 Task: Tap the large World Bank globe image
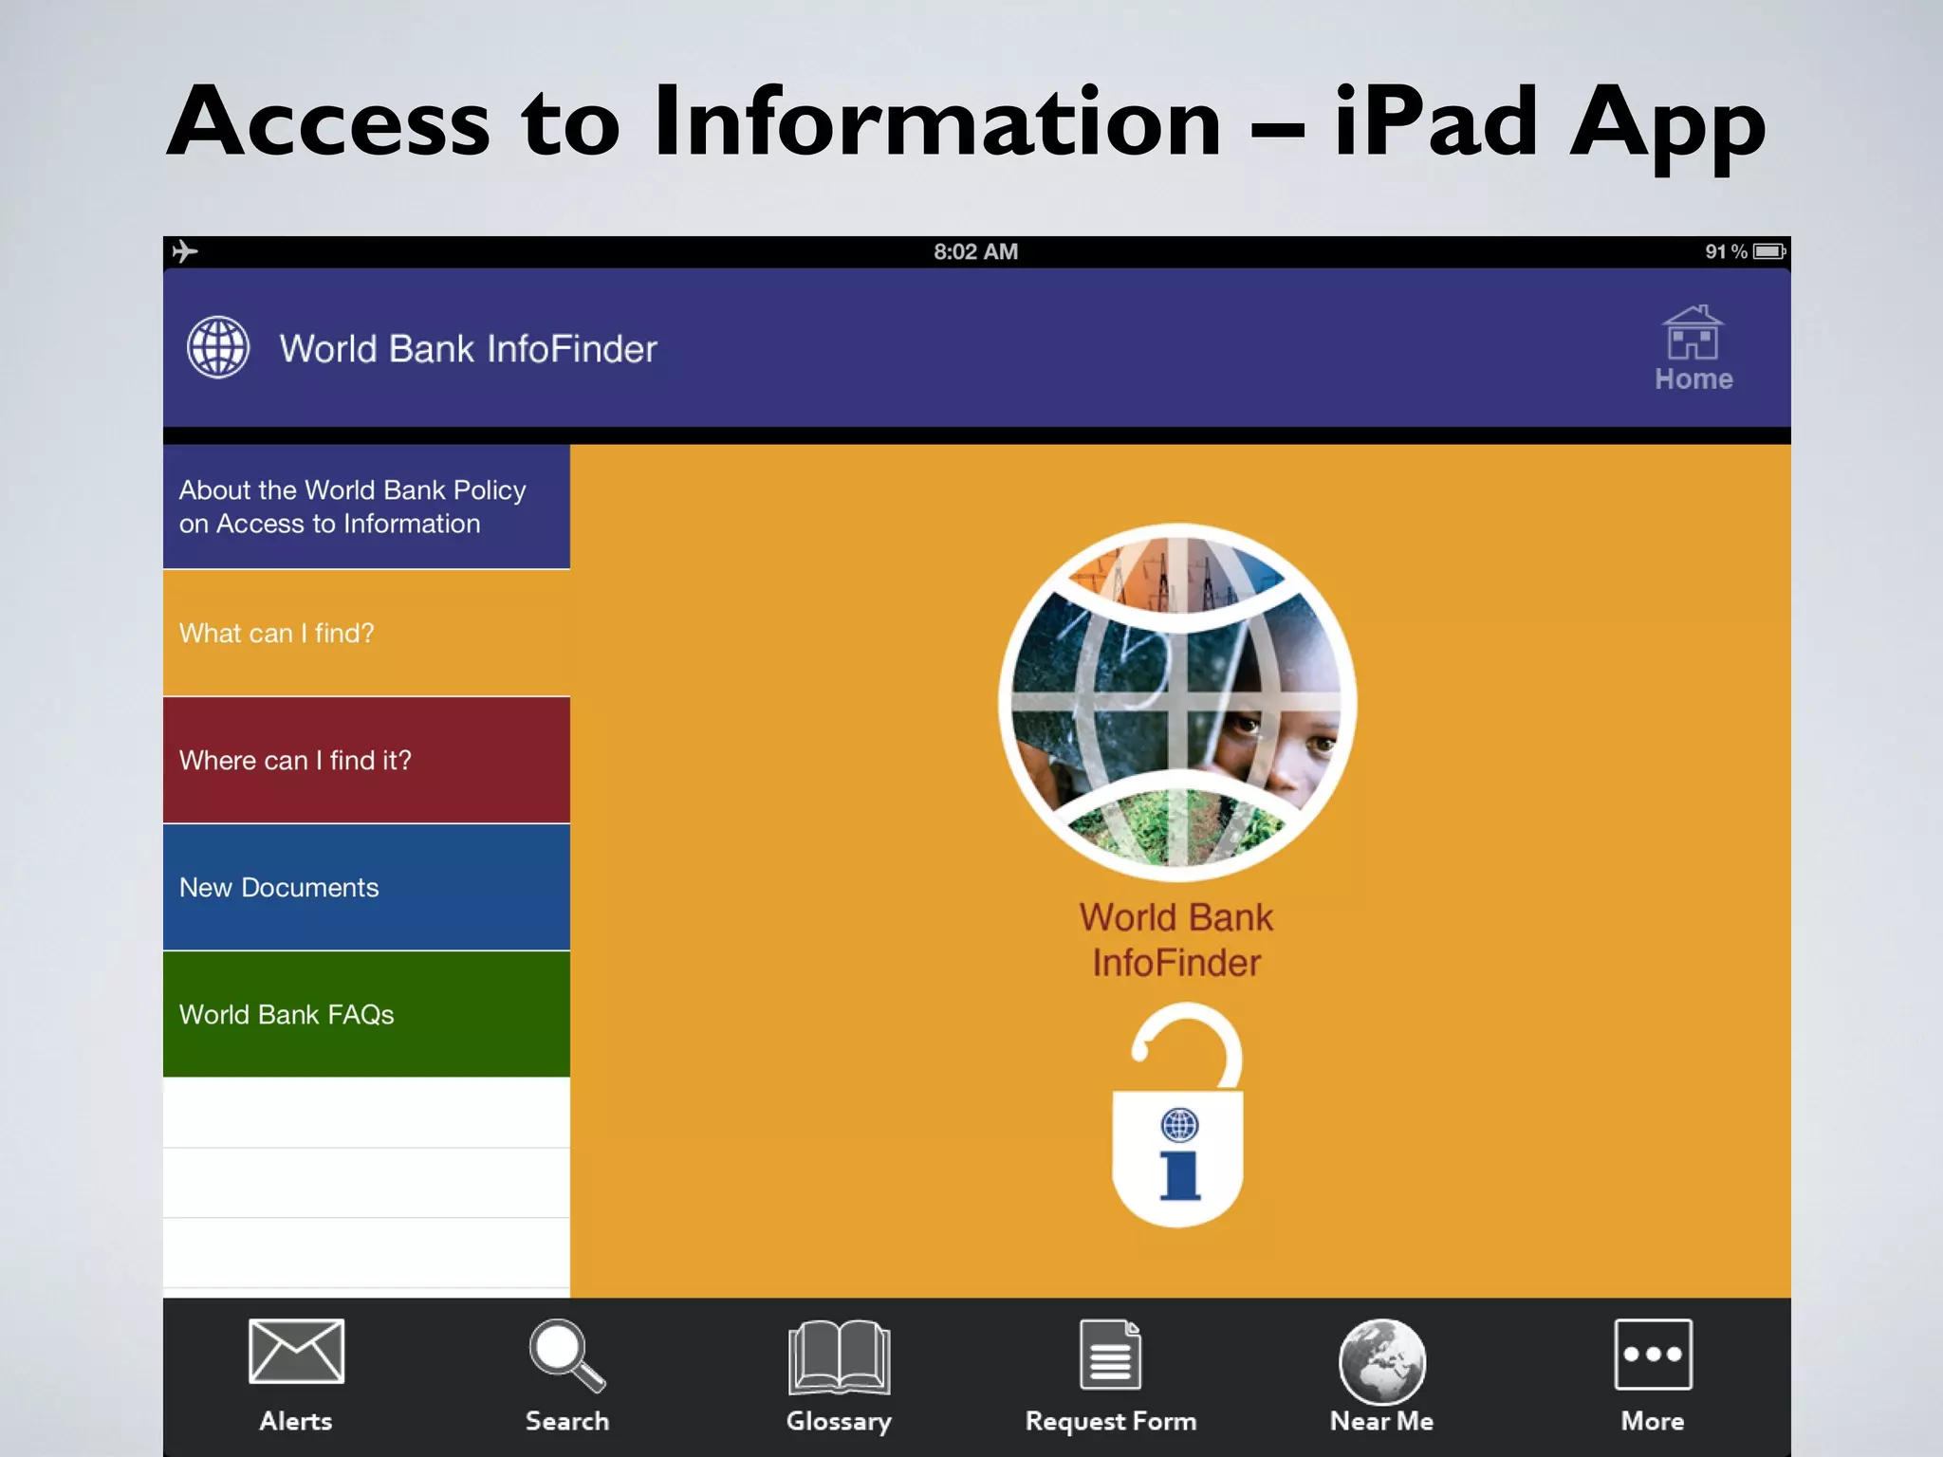[x=1177, y=702]
